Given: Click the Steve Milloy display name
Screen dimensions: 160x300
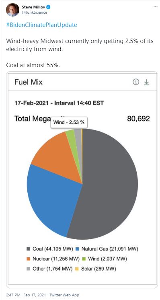Looking at the screenshot, I should click(x=34, y=7).
